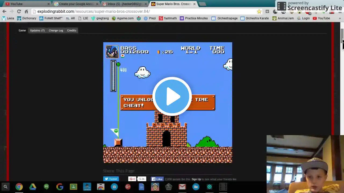The height and width of the screenshot is (193, 344).
Task: Go to the browser home page
Action: click(26, 11)
